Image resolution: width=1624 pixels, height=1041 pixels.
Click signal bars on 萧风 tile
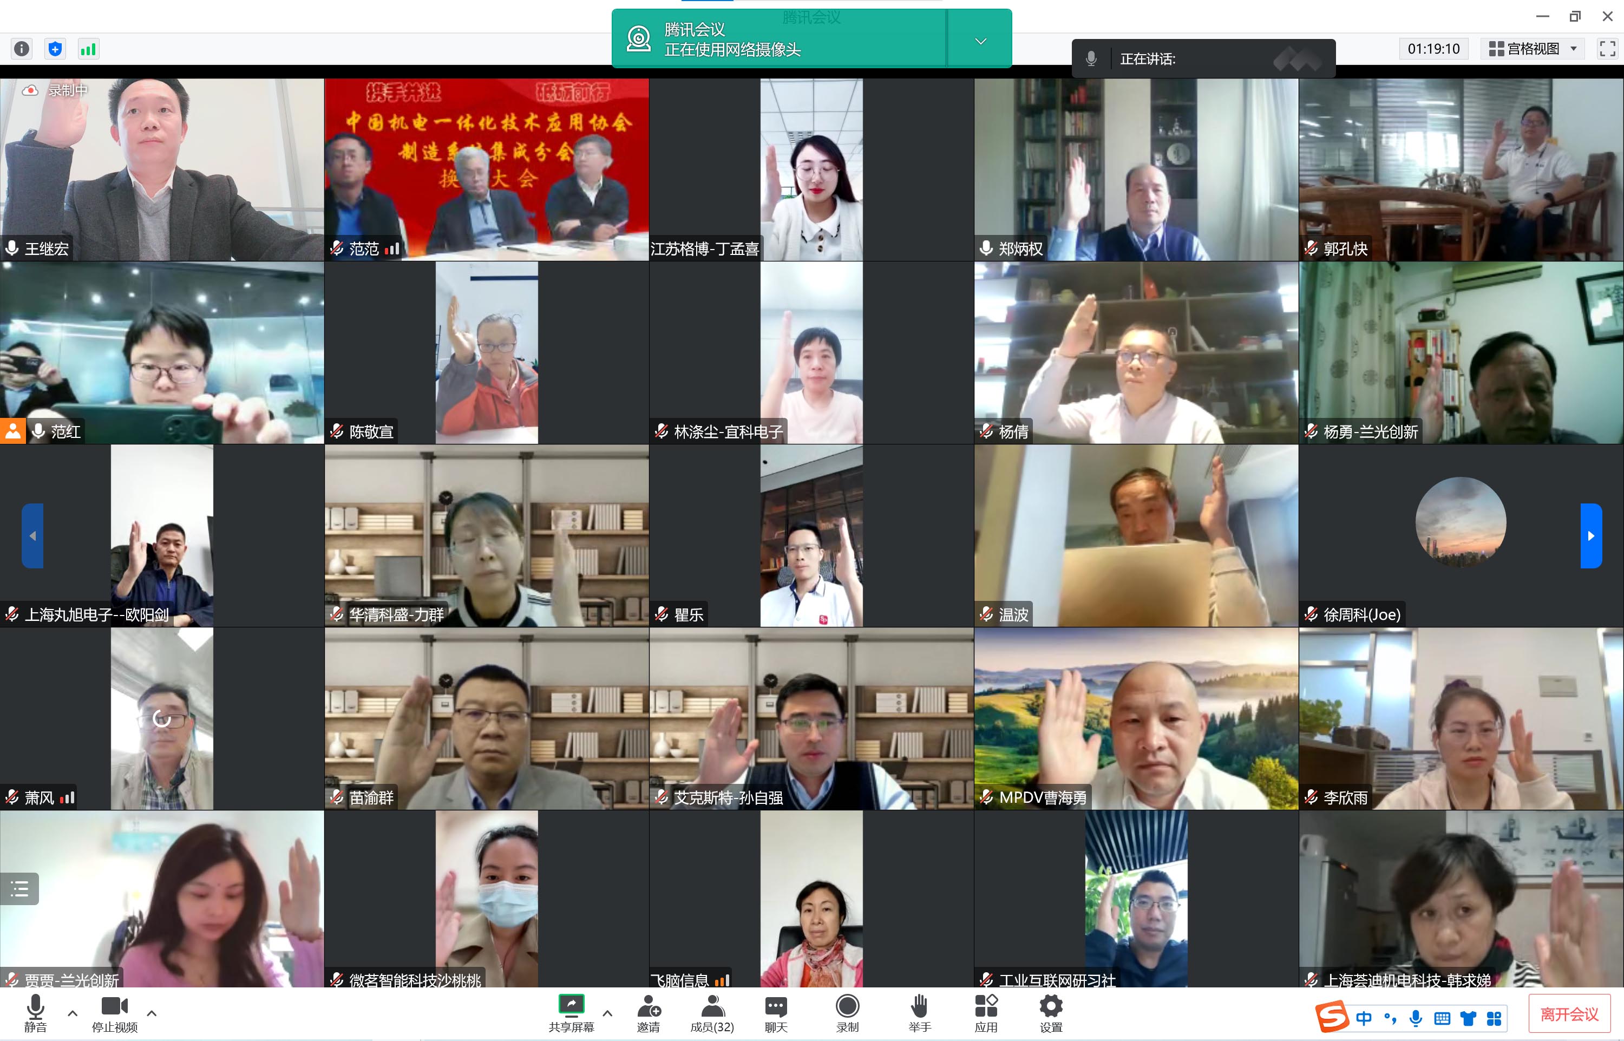67,798
